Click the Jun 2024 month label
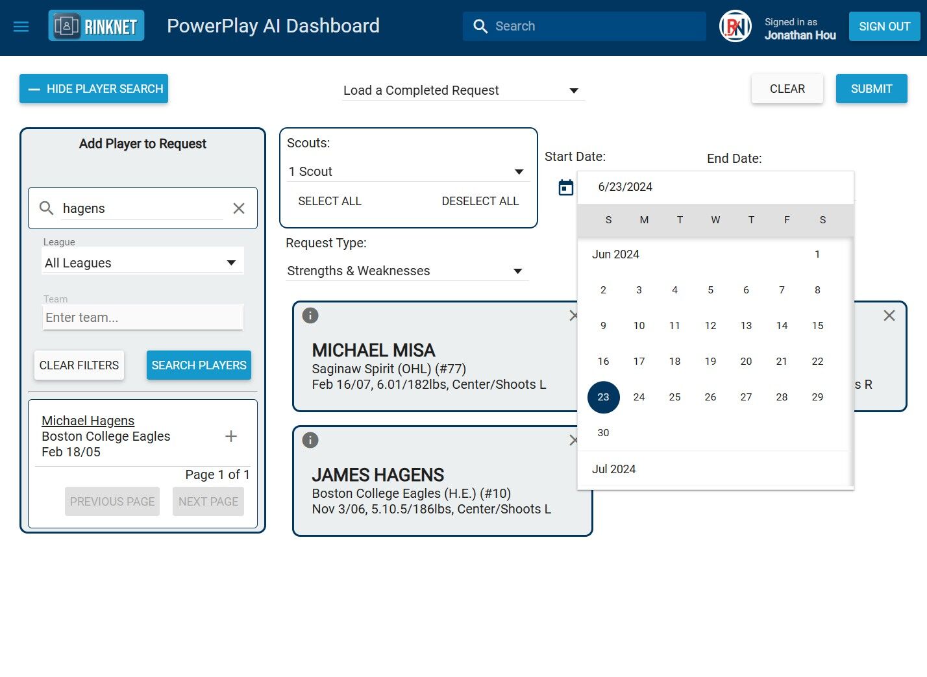The height and width of the screenshot is (677, 927). point(615,254)
